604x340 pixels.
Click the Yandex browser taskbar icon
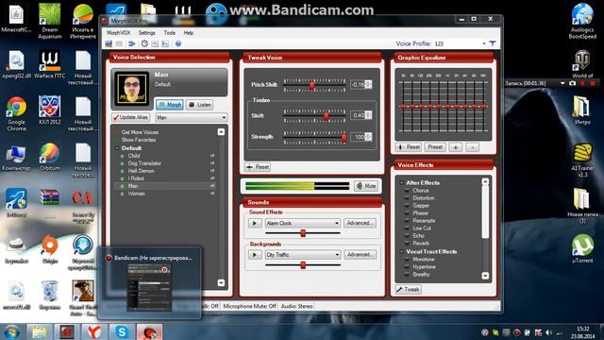(94, 331)
